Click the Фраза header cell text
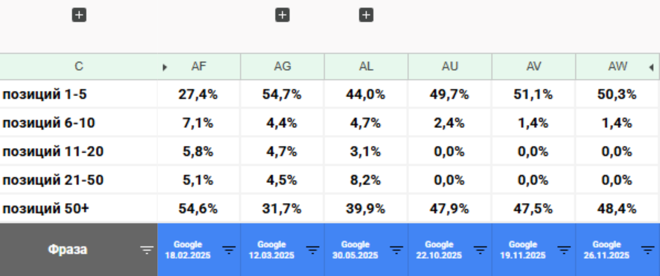The height and width of the screenshot is (276, 660). click(68, 249)
